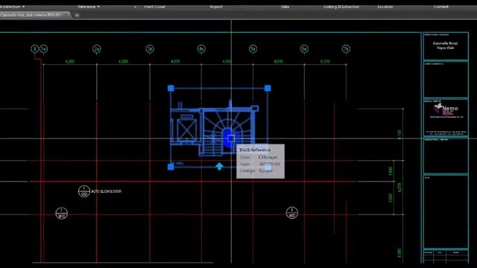This screenshot has height=268, width=477.
Task: Select the top-right blue grip of the block
Action: point(268,88)
